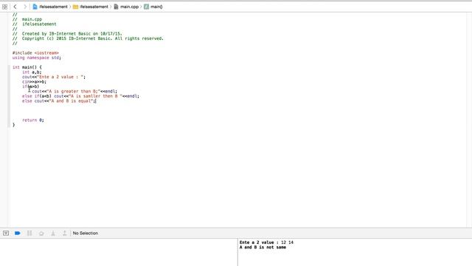Click the int main() line
This screenshot has width=472, height=266.
point(27,67)
